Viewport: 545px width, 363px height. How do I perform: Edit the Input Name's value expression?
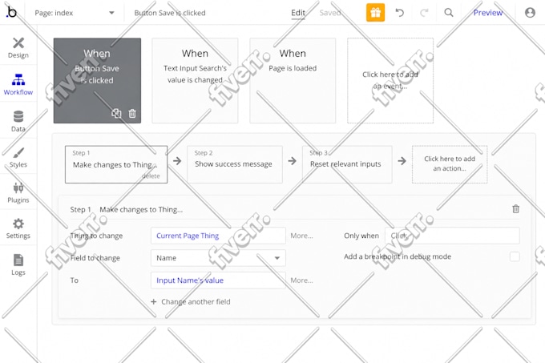[218, 280]
